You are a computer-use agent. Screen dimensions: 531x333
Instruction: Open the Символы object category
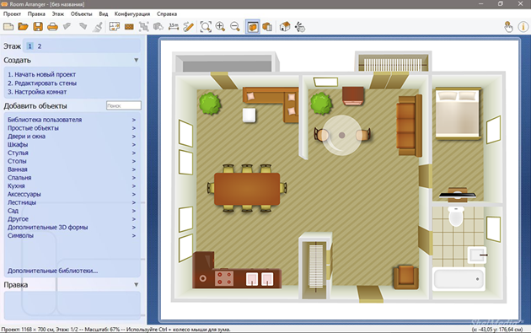[x=72, y=236]
